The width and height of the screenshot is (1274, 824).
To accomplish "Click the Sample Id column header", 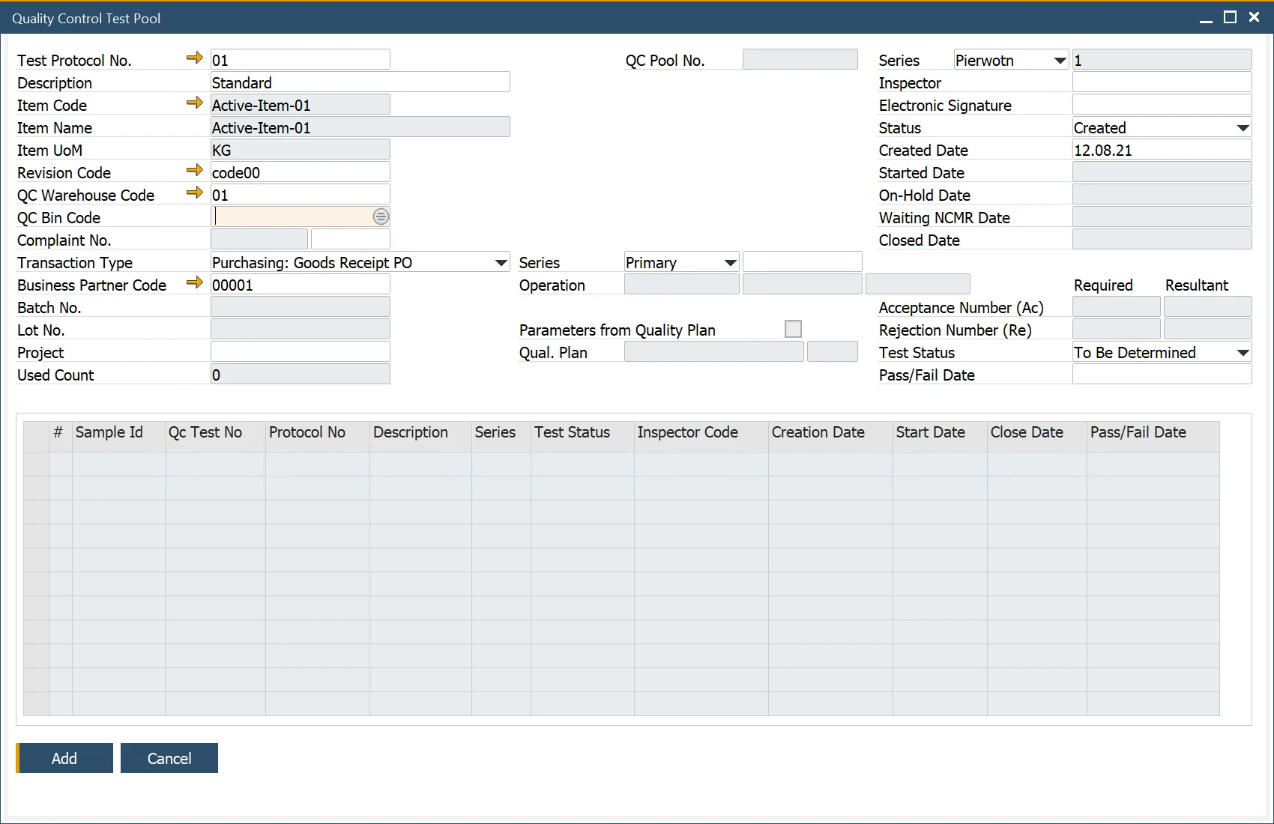I will (x=109, y=432).
